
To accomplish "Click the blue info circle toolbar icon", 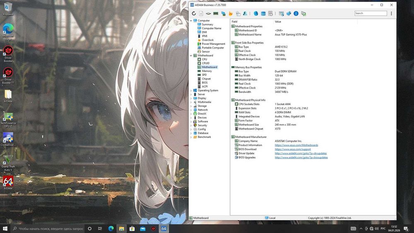I will 296,14.
